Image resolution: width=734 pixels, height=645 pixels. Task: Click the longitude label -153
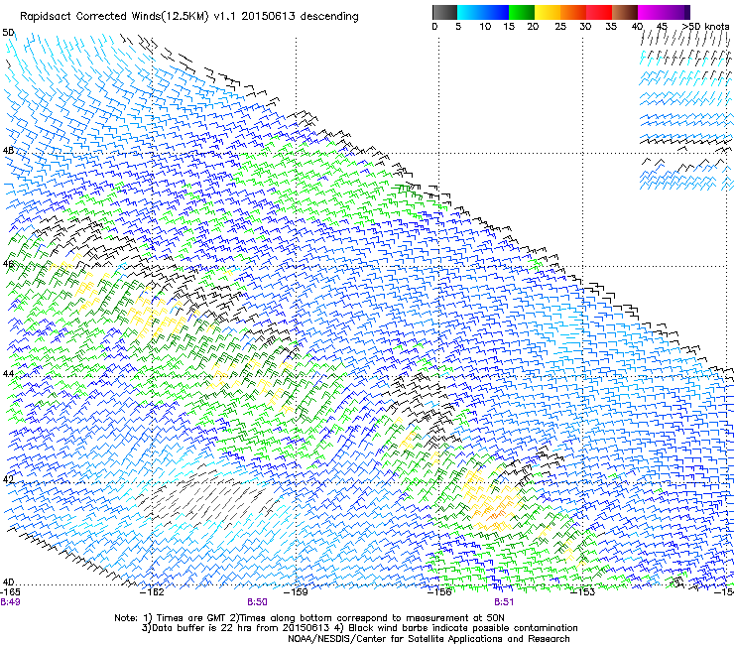point(583,592)
